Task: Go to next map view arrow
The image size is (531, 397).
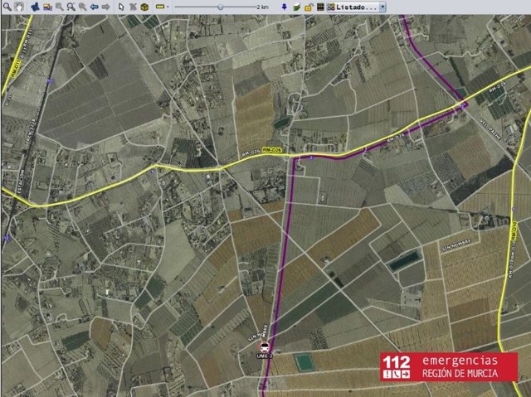Action: [105, 7]
